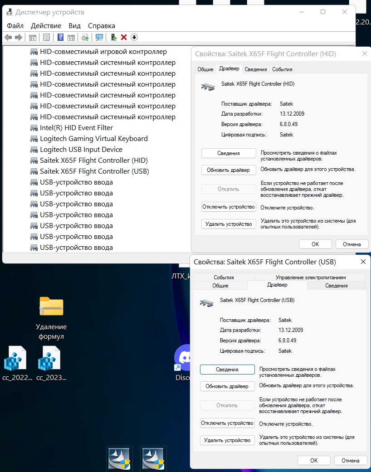Click the computer with green arrow toolbar icon
The height and width of the screenshot is (472, 371).
[113, 37]
